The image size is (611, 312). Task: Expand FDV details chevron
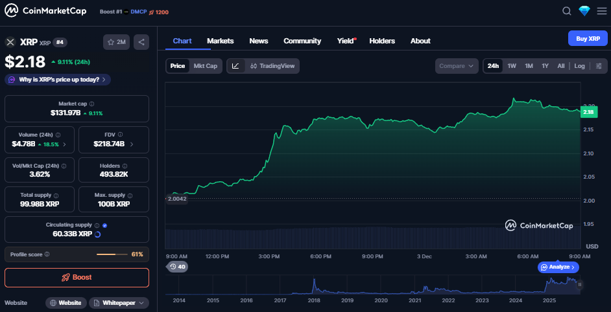(x=131, y=144)
